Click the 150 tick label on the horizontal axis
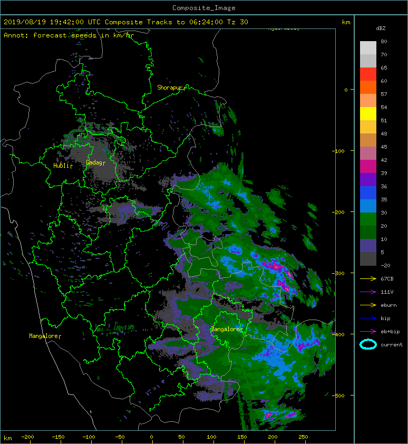This screenshot has width=408, height=444. click(x=242, y=437)
